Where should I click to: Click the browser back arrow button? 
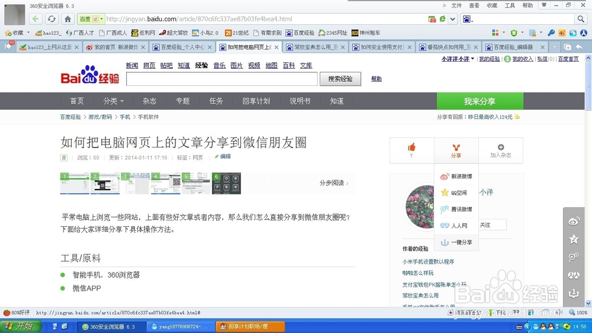coord(36,19)
